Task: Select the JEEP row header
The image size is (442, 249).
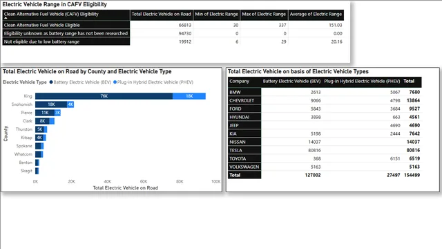Action: pos(244,125)
